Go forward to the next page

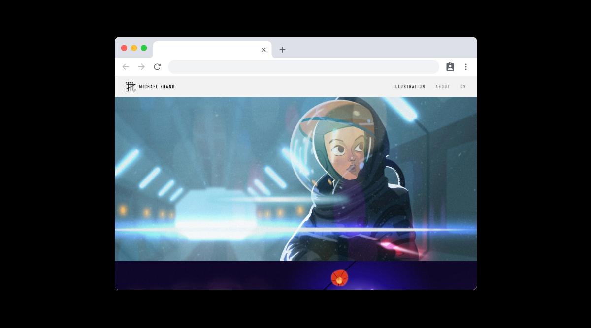pyautogui.click(x=141, y=67)
